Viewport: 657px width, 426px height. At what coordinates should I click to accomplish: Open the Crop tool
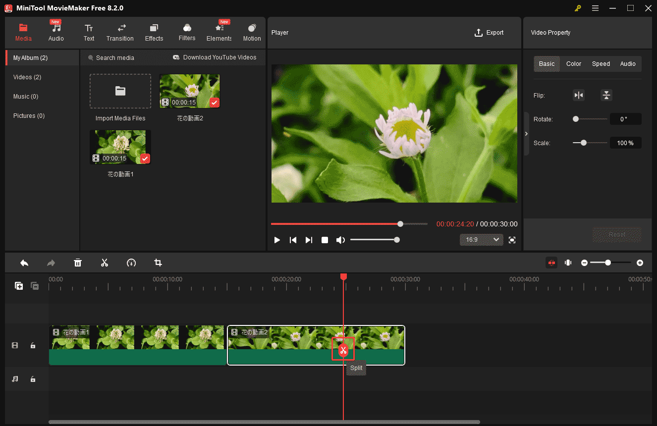(x=158, y=263)
